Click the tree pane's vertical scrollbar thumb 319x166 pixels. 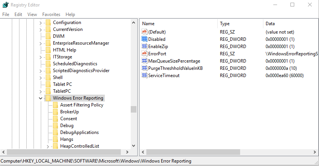click(x=133, y=110)
